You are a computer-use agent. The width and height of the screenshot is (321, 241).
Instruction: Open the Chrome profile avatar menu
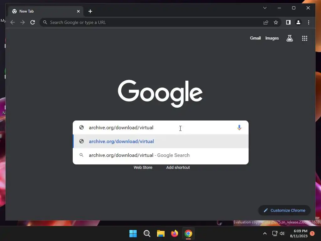tap(298, 22)
